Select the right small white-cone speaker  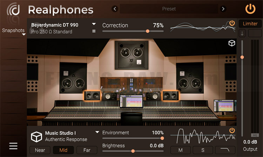click(x=153, y=96)
